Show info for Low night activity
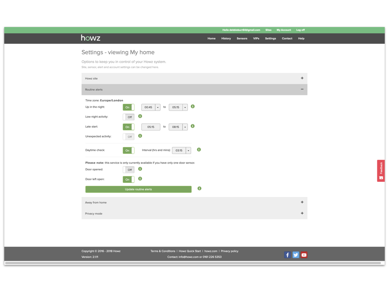The image size is (389, 292). [x=140, y=116]
